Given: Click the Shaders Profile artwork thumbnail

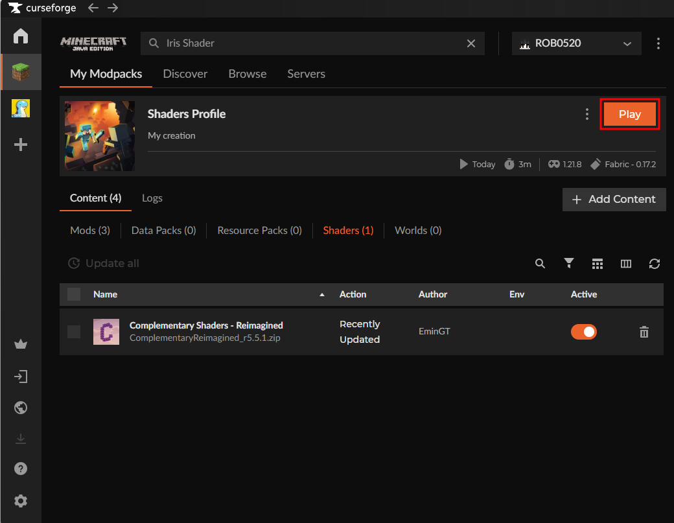Looking at the screenshot, I should [x=100, y=136].
